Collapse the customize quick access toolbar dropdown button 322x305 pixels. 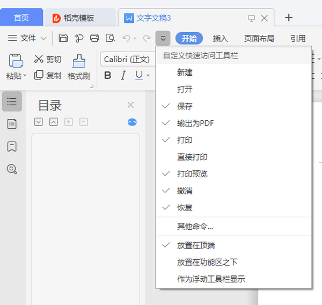click(x=163, y=38)
